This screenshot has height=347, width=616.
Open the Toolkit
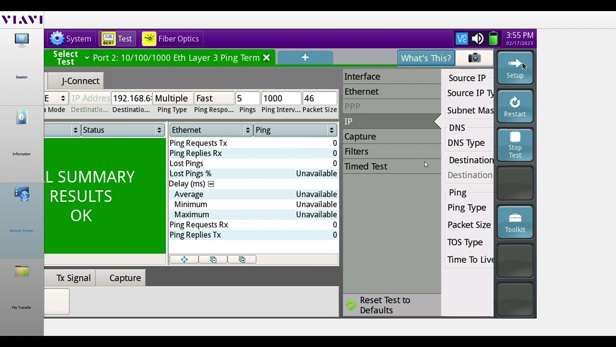coord(515,222)
